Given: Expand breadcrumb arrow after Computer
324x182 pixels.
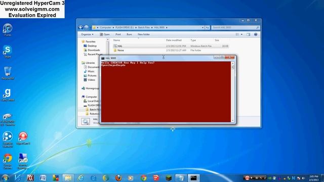Looking at the screenshot, I should tap(113, 27).
